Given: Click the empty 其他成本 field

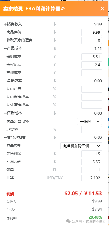Looking at the screenshot, I should click(92, 73).
